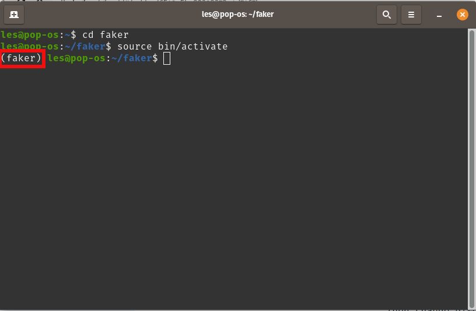476x311 pixels.
Task: Click 'les@pop-os' on the first line
Action: coord(30,35)
